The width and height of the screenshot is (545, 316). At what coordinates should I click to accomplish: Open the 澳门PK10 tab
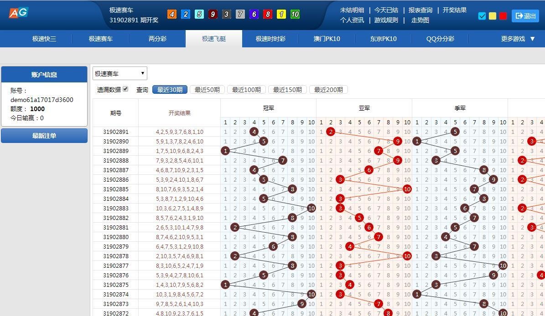327,39
